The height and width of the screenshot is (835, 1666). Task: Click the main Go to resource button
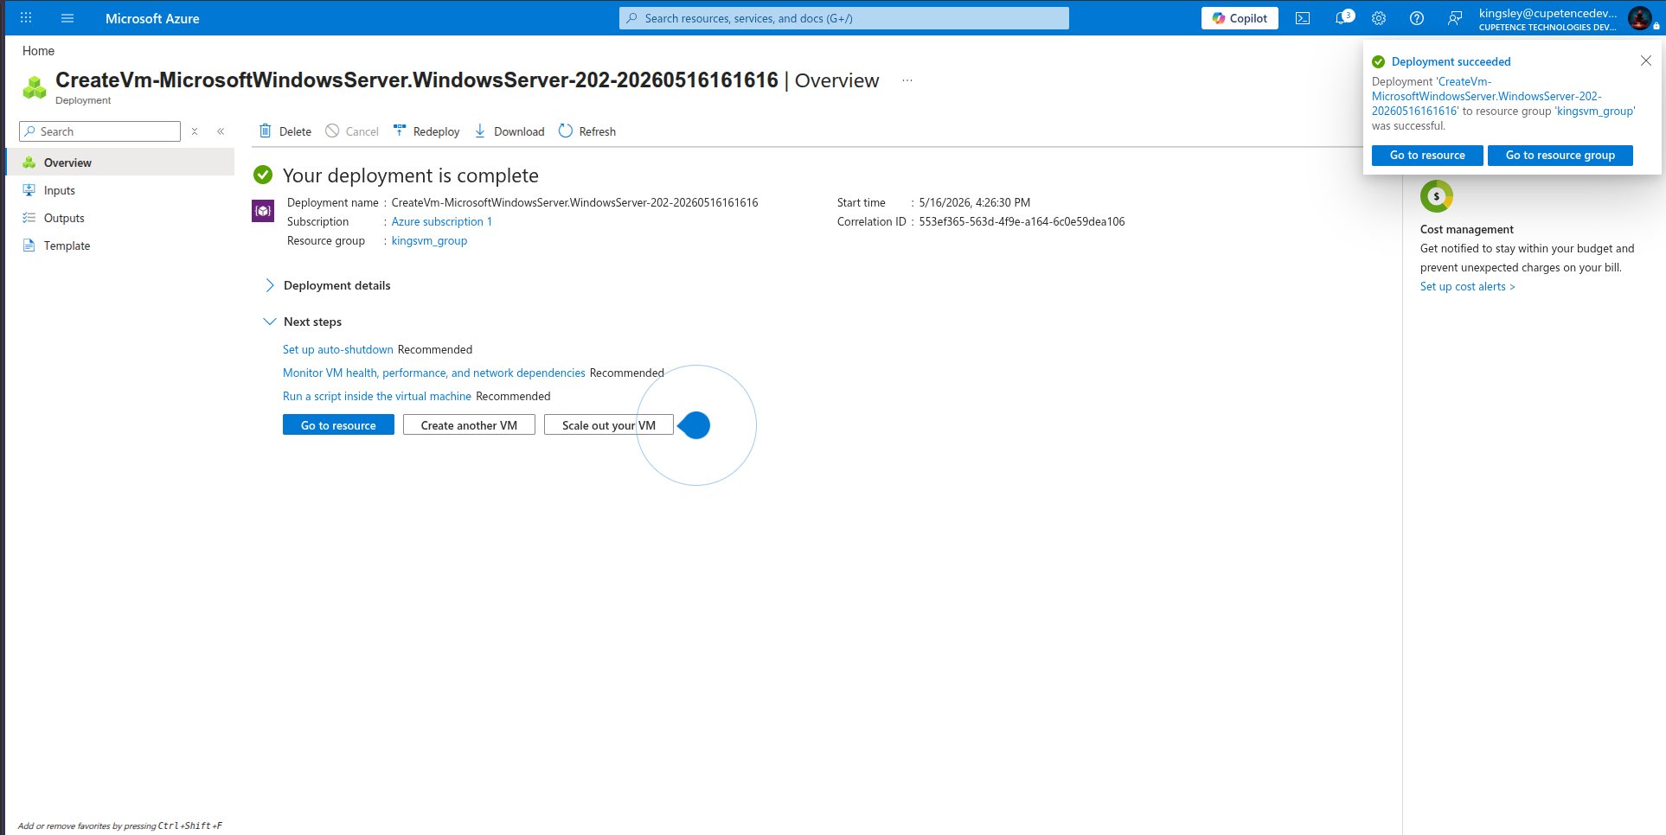click(338, 425)
